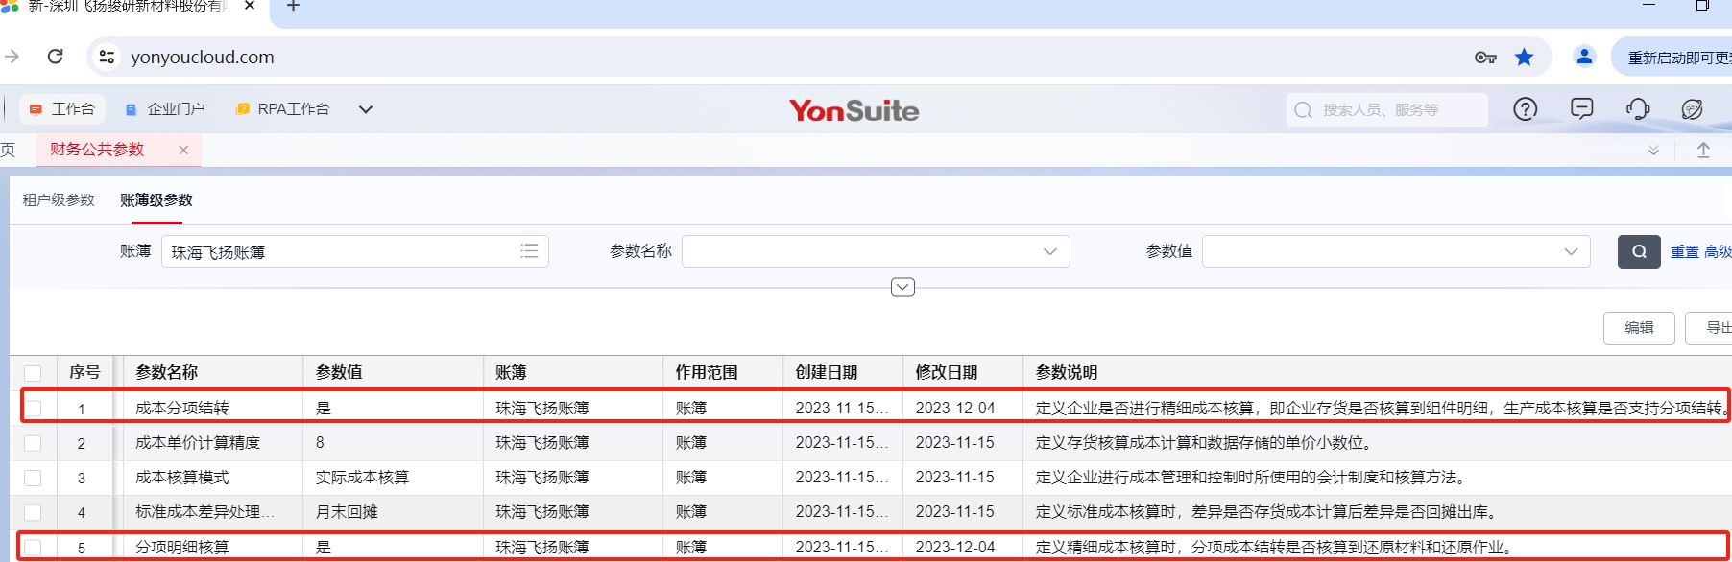1732x562 pixels.
Task: Switch to the 租户级参数 tab
Action: tap(59, 199)
